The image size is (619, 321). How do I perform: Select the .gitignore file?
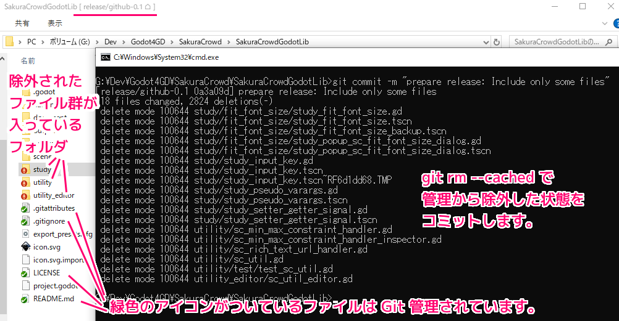(49, 221)
